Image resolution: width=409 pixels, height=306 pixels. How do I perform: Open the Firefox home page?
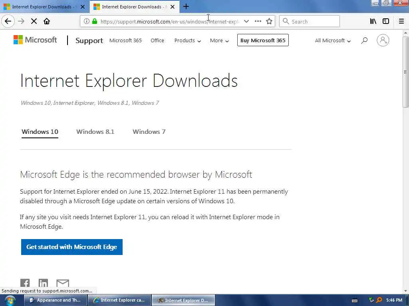(47, 22)
